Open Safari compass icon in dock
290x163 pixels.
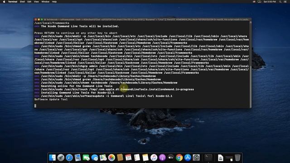(x=69, y=158)
